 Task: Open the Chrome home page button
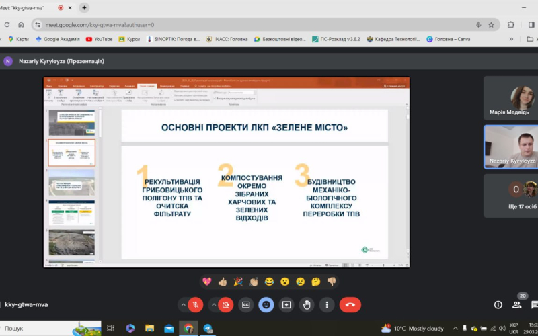coord(21,25)
